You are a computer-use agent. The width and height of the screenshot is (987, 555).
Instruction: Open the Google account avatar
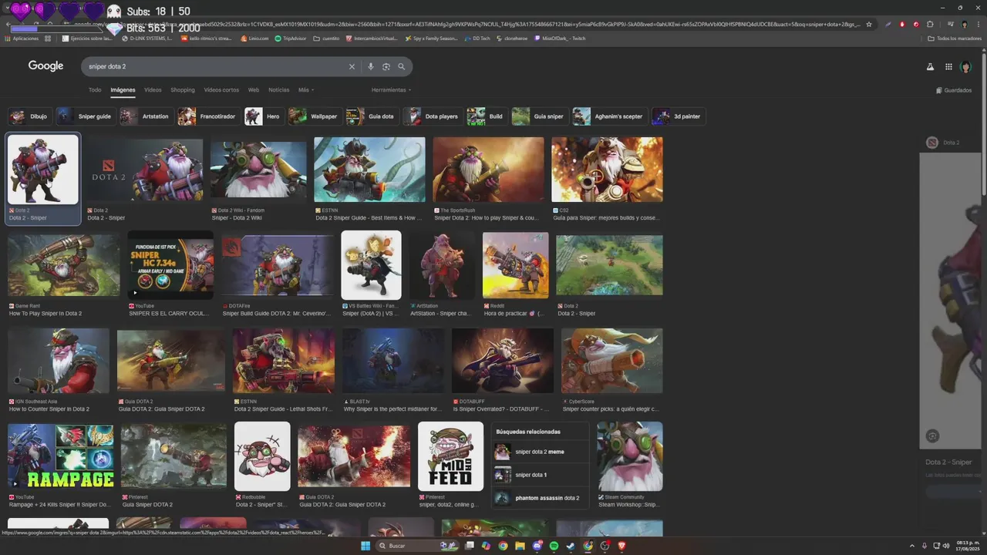pos(965,67)
